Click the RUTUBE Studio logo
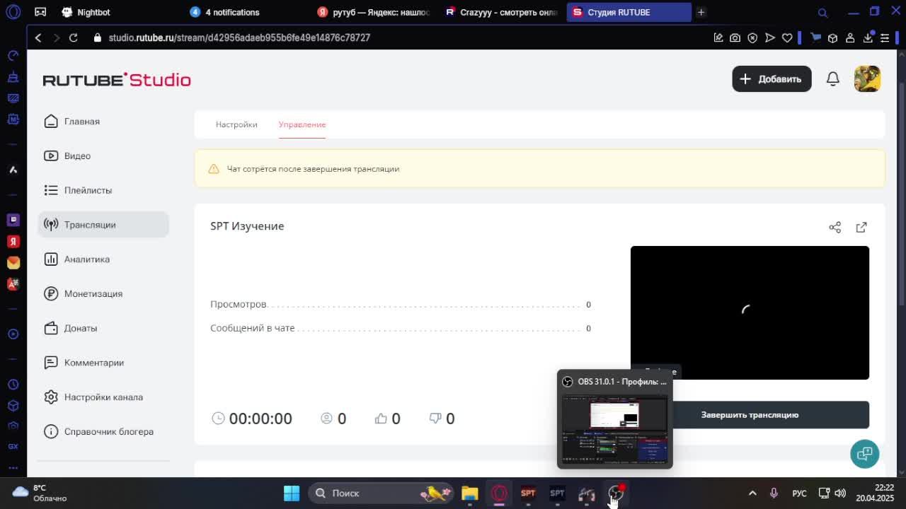906x509 pixels. (117, 80)
